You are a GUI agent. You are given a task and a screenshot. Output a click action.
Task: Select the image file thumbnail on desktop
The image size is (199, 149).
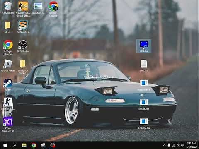tap(38, 8)
